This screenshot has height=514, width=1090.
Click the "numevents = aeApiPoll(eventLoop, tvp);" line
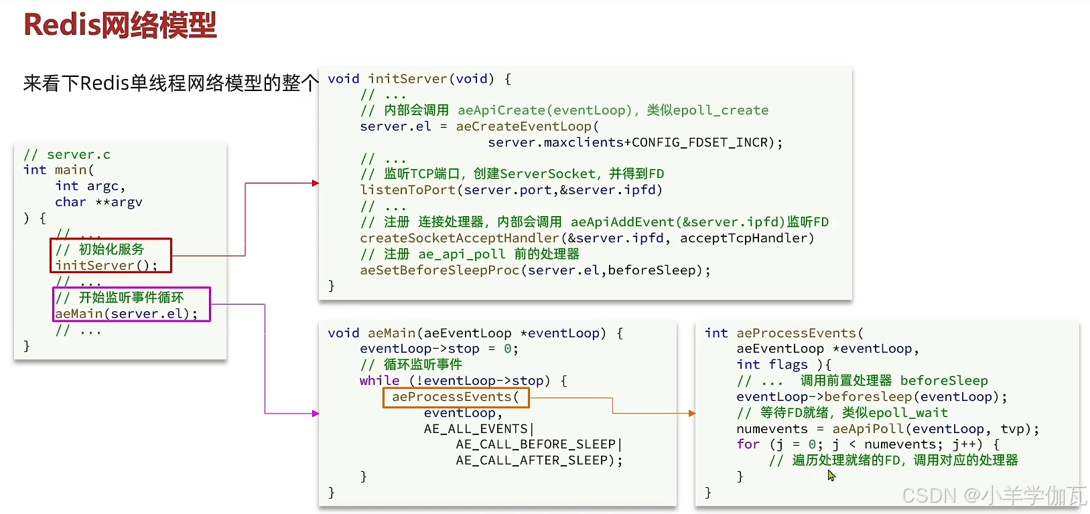click(888, 429)
